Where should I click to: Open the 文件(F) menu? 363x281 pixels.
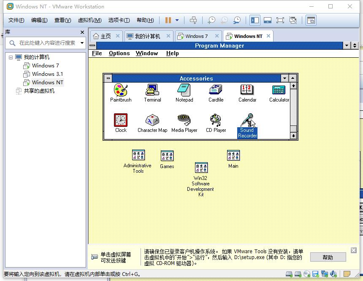point(16,20)
